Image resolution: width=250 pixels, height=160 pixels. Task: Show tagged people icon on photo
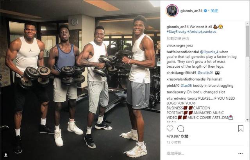pyautogui.click(x=6, y=155)
